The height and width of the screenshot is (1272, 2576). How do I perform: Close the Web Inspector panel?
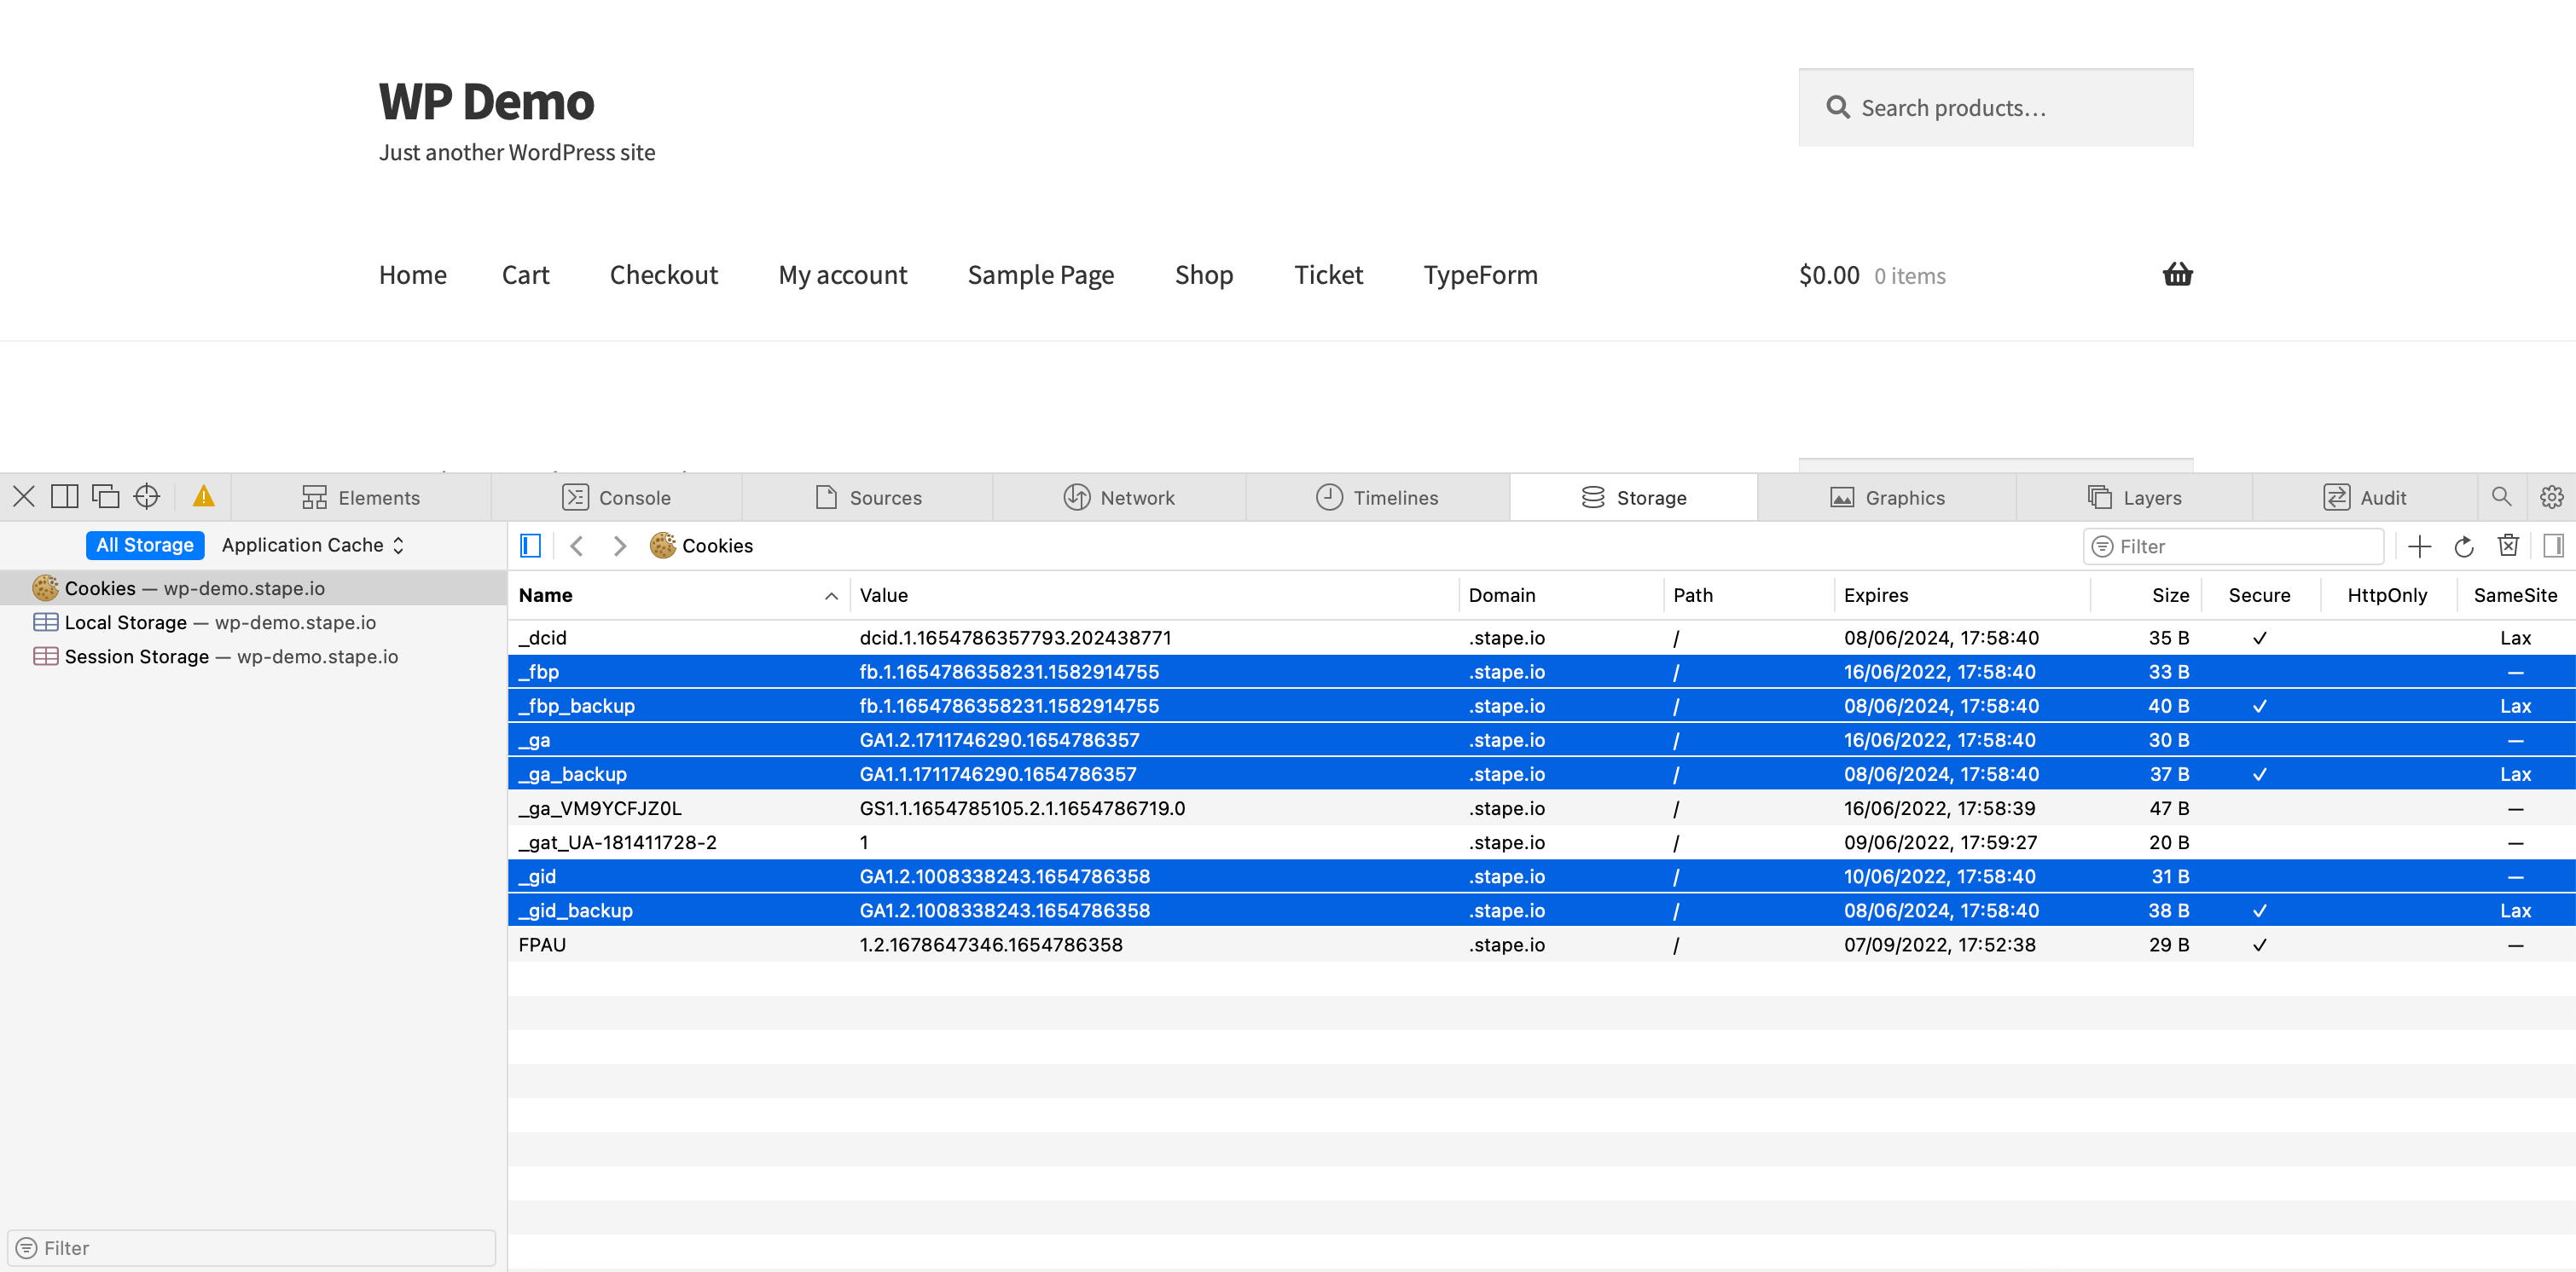pos(24,497)
